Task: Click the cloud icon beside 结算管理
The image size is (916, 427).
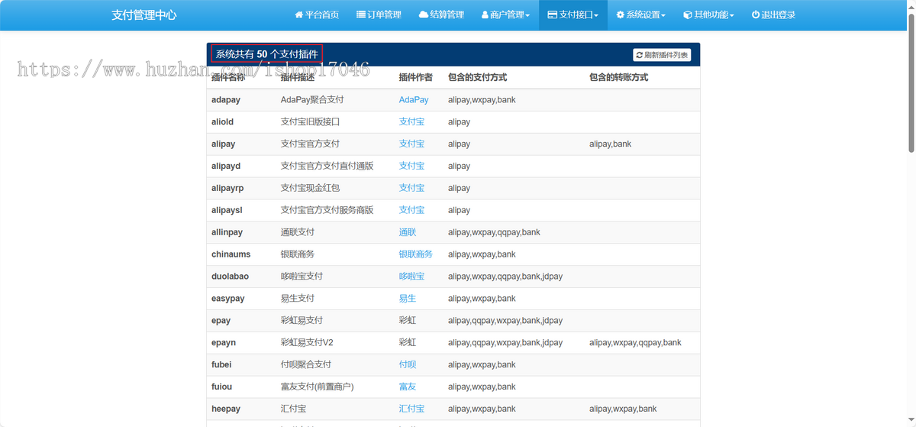Action: pos(423,15)
